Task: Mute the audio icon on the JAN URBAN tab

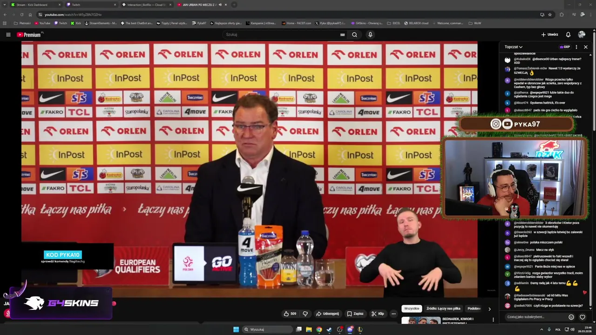Action: tap(220, 5)
